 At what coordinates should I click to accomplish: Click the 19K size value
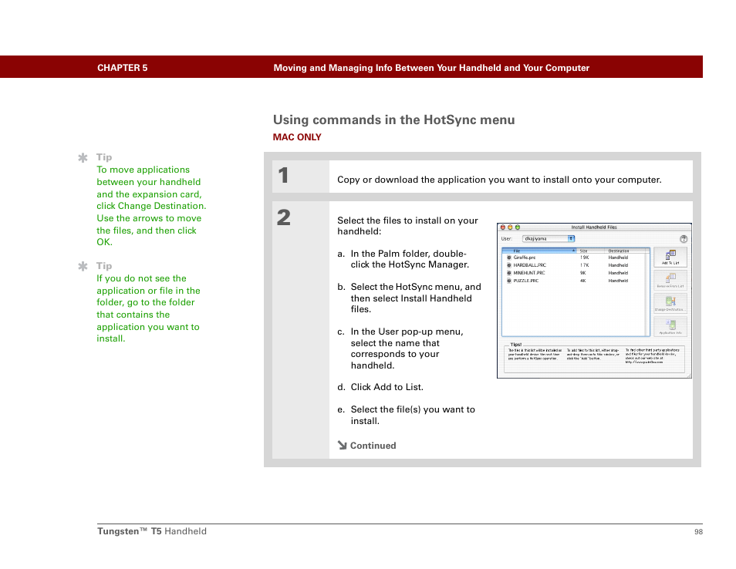tap(584, 258)
